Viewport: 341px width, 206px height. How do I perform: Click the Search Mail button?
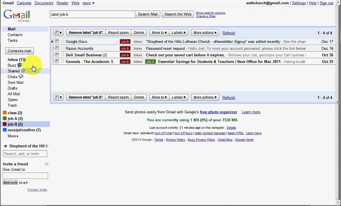tap(148, 14)
